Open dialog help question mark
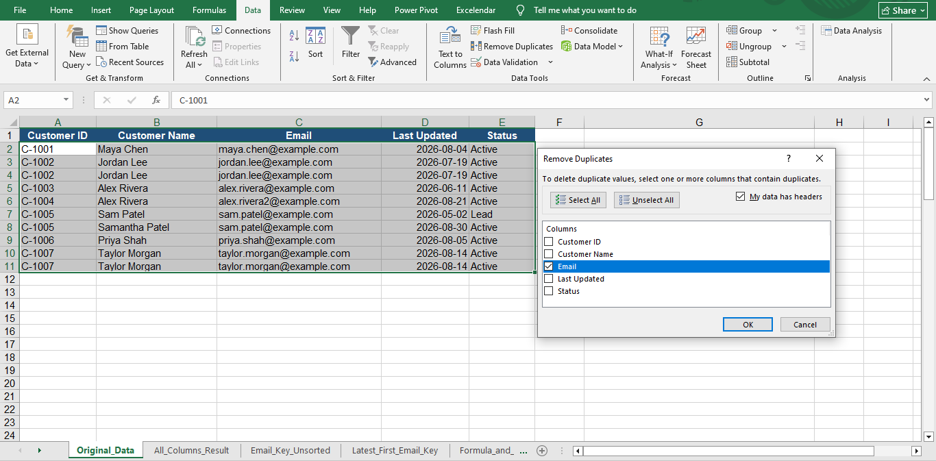The image size is (936, 461). (789, 158)
